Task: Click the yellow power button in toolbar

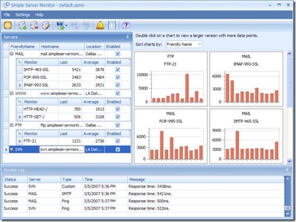Action: (8, 25)
